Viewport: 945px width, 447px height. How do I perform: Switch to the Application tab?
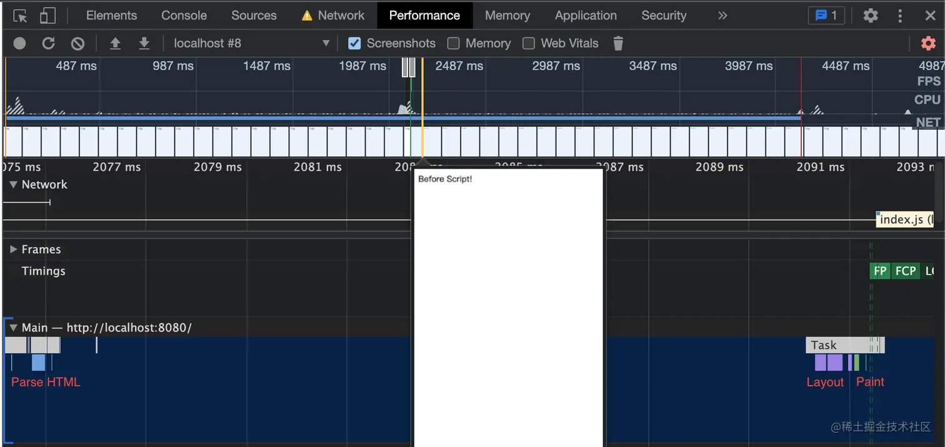pos(586,16)
